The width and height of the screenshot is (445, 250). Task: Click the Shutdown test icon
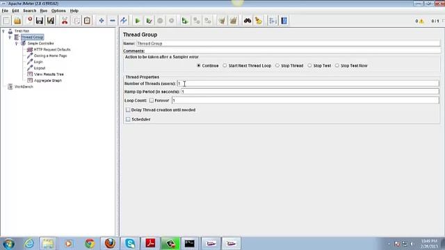(x=172, y=21)
